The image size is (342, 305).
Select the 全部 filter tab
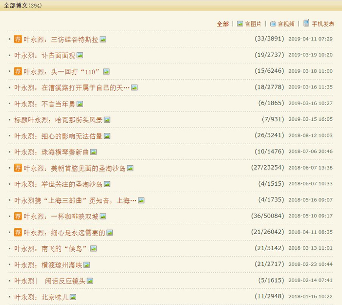(223, 24)
